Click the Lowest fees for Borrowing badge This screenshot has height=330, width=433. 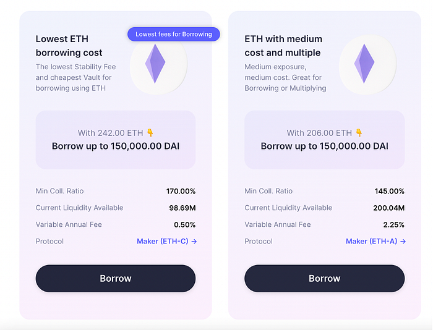tap(174, 34)
